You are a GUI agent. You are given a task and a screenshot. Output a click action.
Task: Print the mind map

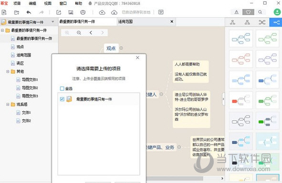coord(83,12)
